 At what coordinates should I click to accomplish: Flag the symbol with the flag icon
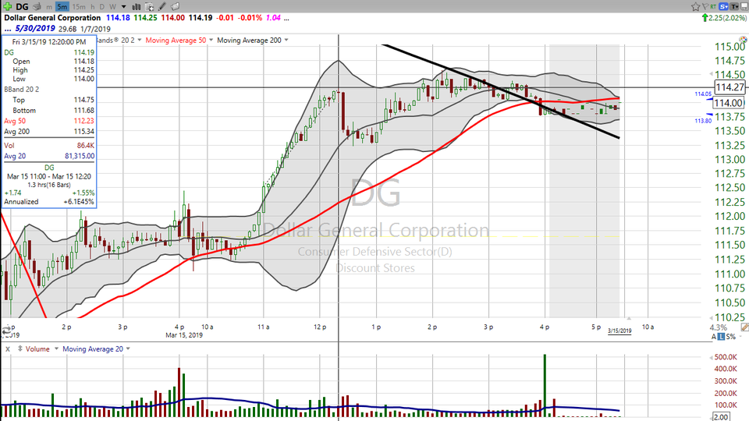pyautogui.click(x=705, y=7)
